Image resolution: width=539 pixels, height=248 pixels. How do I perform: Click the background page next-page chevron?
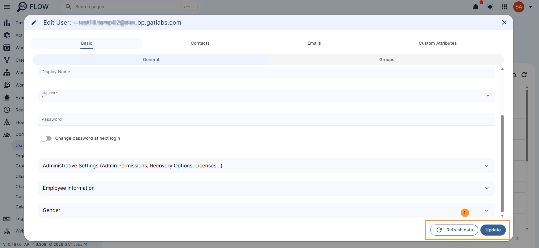517,238
